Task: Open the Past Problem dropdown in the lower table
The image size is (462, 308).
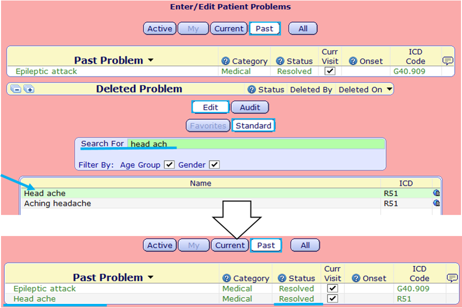Action: (x=150, y=278)
